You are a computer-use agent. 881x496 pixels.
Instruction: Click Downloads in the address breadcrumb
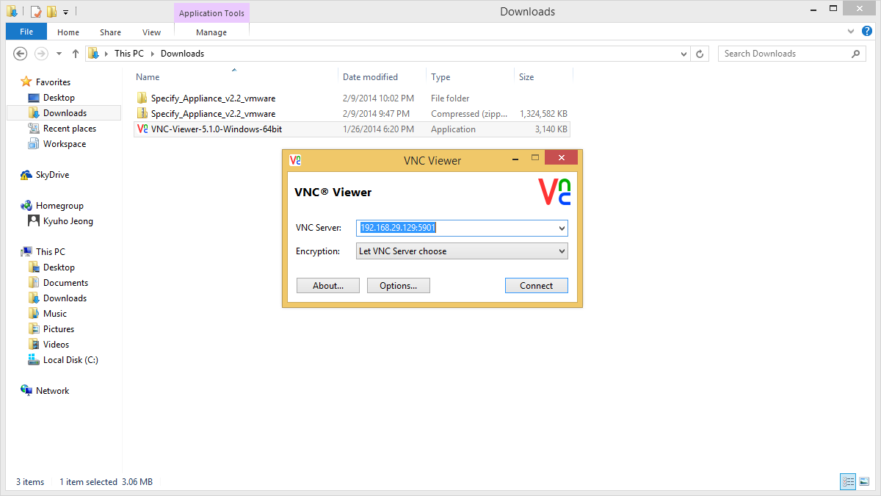(182, 54)
